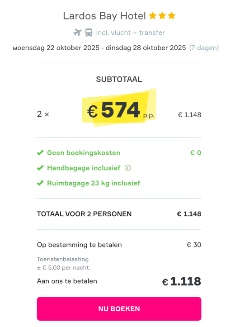Click Ruimbagage 23 kg inclusief label

[x=94, y=183]
